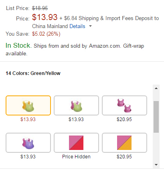Expand the dropdown arrow beside Details
This screenshot has width=164, height=172.
(x=91, y=26)
